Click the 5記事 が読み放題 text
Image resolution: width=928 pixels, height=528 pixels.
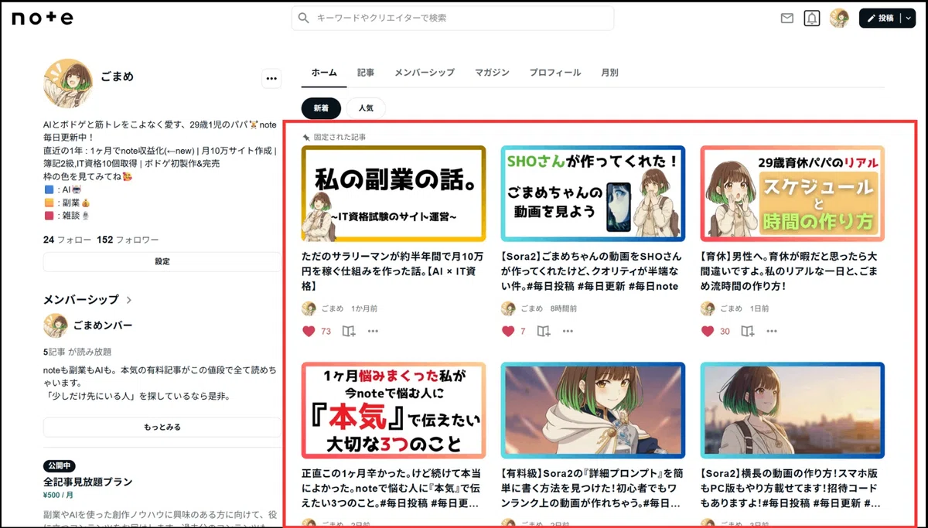tap(77, 352)
